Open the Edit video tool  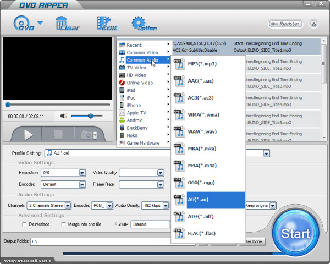coord(107,23)
